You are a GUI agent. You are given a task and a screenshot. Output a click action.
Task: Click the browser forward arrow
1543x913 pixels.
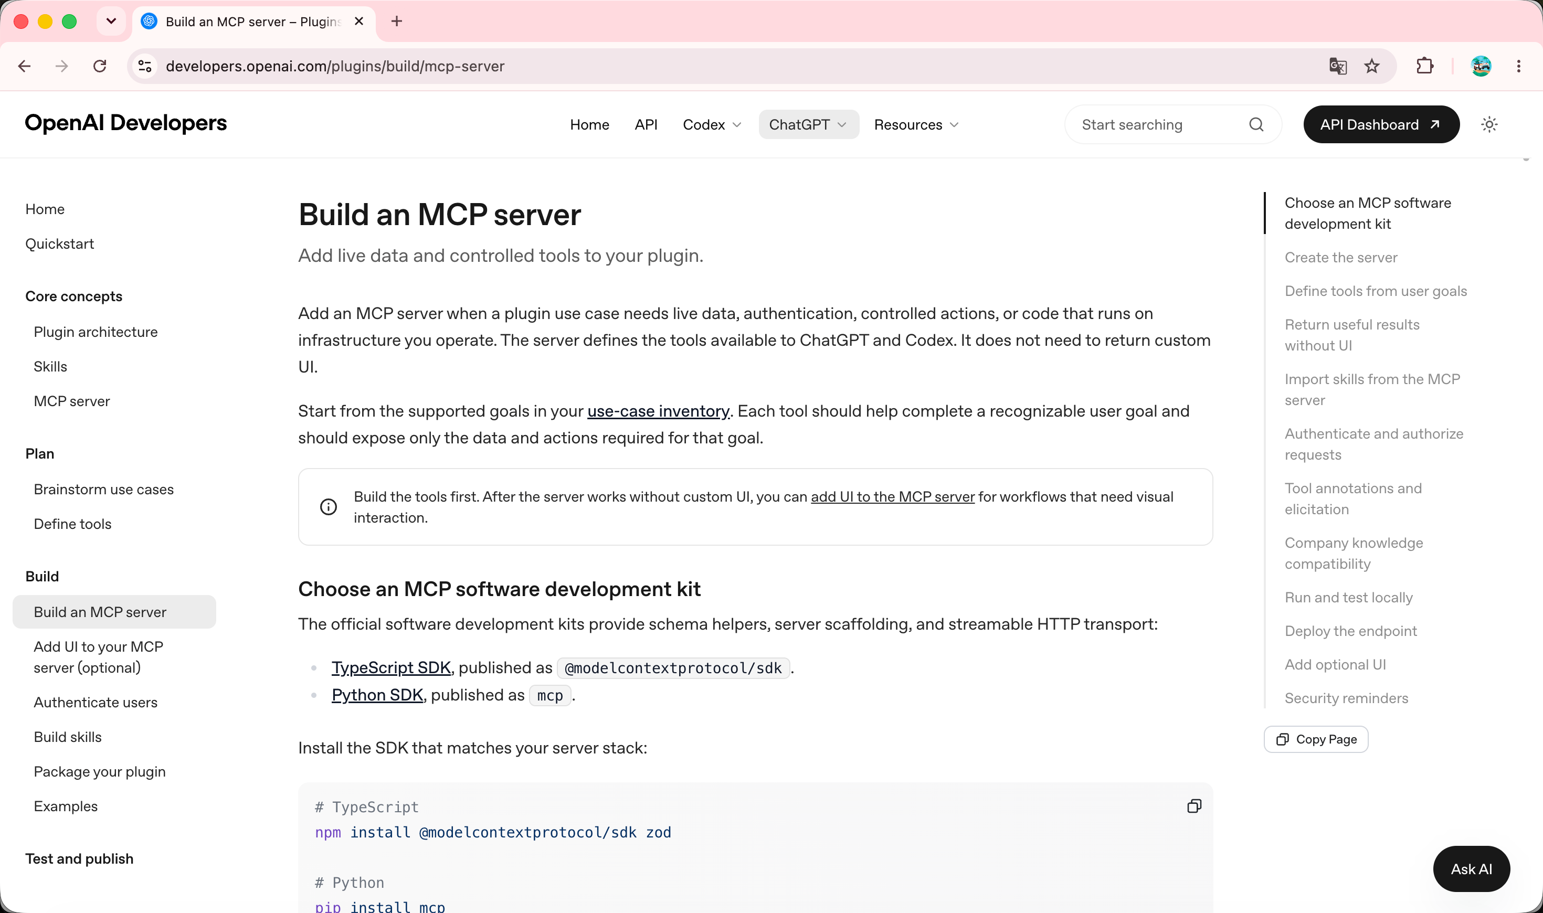(x=61, y=66)
